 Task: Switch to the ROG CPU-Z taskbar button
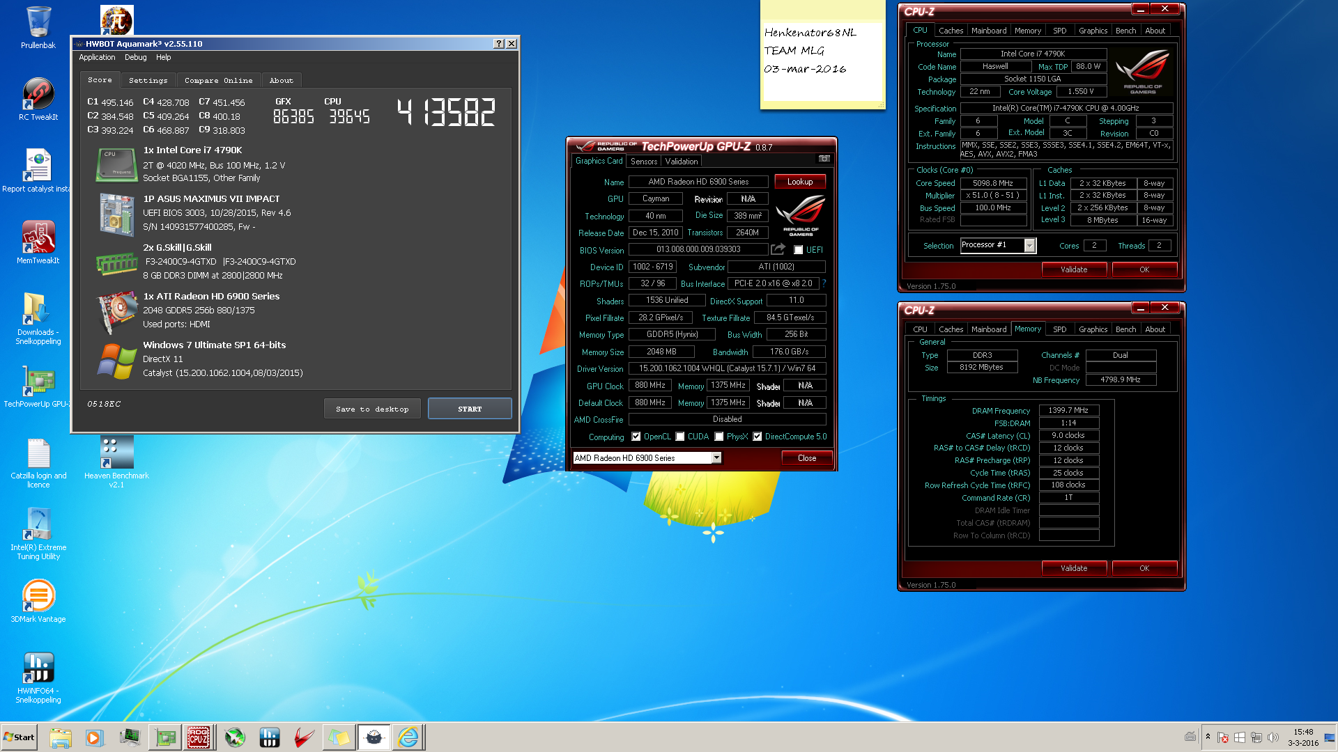(x=199, y=737)
